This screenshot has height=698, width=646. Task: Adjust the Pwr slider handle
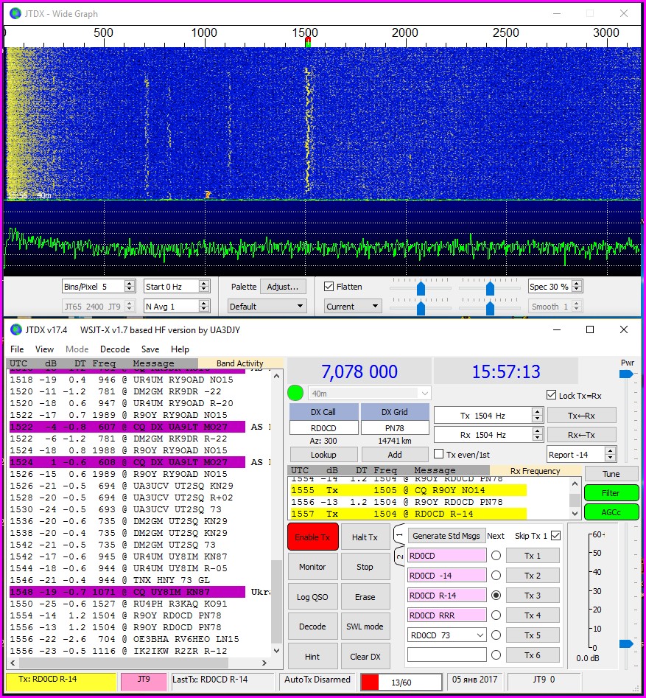coord(626,374)
